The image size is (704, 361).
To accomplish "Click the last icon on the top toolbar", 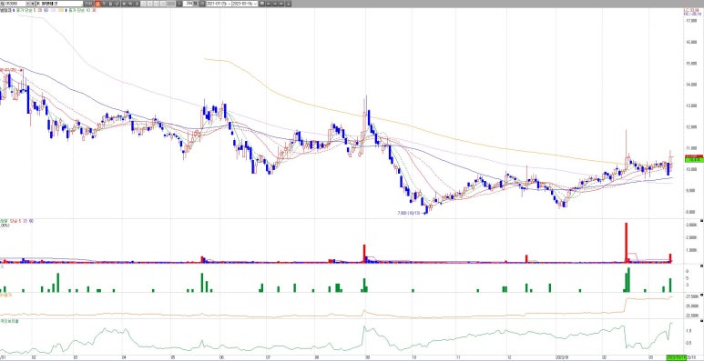I will (288, 4).
